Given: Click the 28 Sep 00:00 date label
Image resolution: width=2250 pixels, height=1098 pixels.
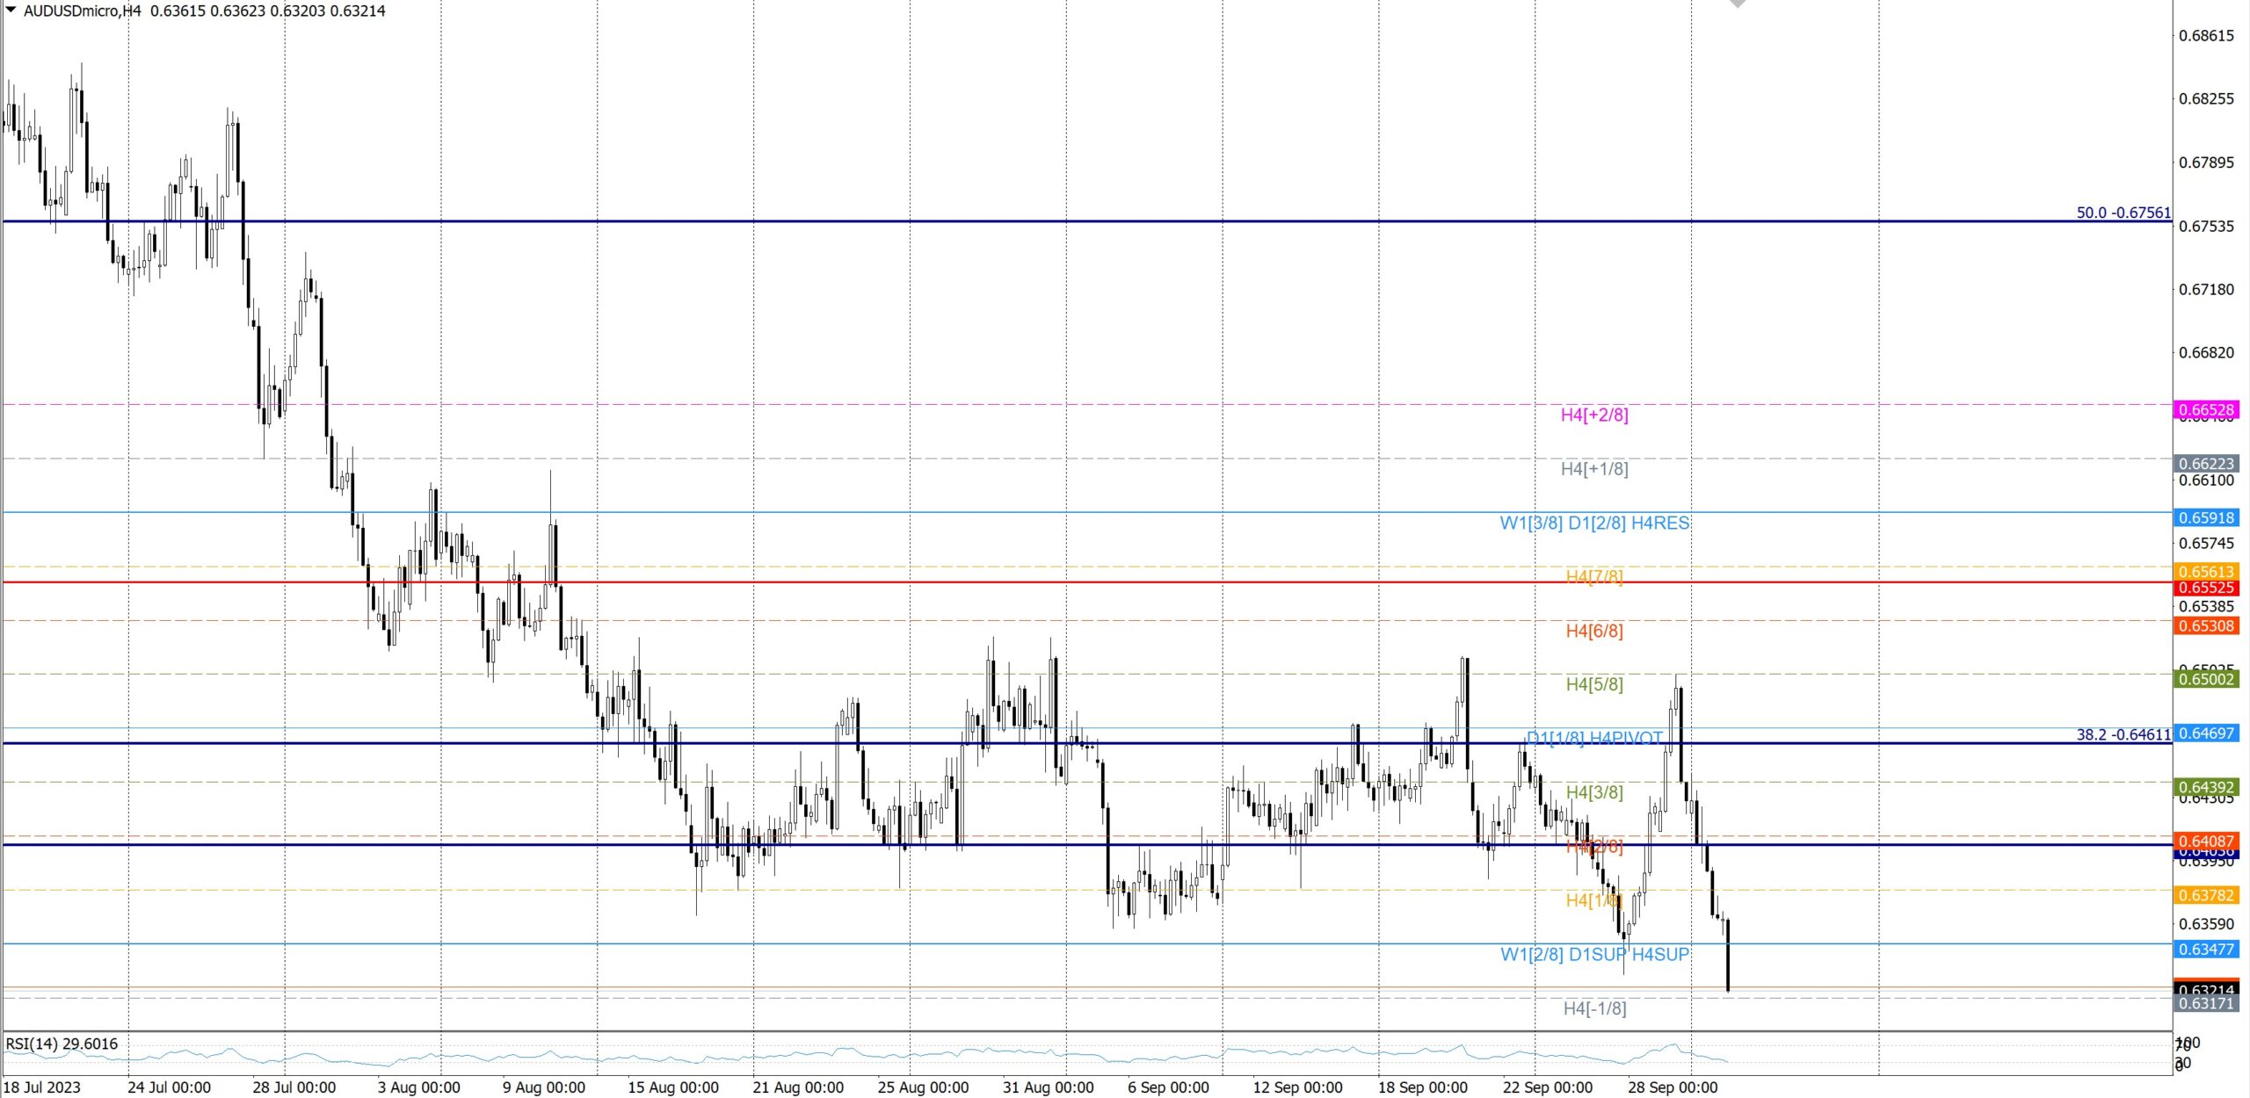Looking at the screenshot, I should point(1672,1087).
